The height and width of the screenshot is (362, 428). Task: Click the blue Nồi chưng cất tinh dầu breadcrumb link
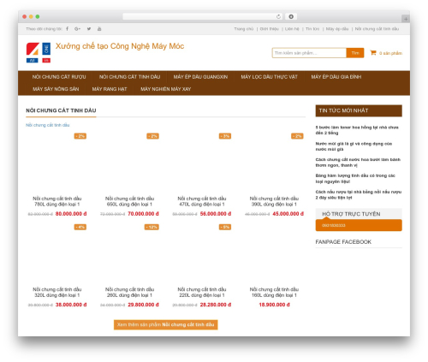point(48,125)
